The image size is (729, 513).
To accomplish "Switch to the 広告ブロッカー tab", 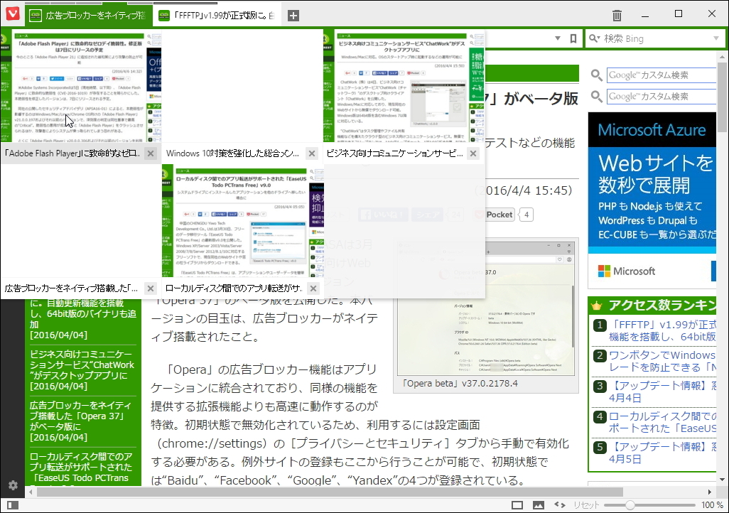I will coord(85,13).
